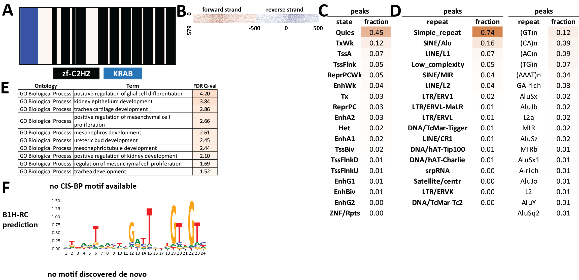This screenshot has width=579, height=280.
Task: Click the AluSq2 repeat label
Action: click(528, 213)
